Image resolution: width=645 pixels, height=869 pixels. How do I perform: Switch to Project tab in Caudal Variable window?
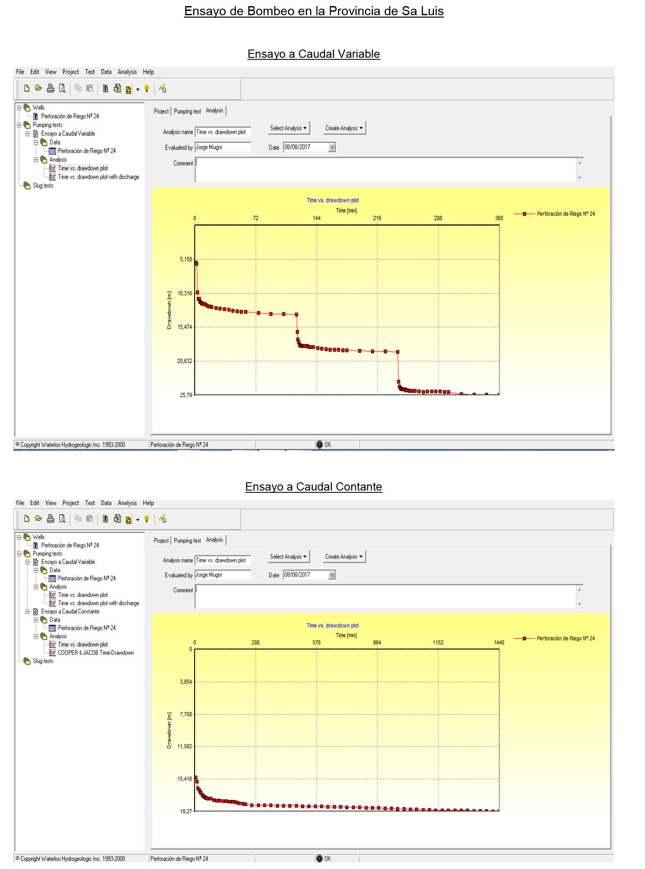click(x=161, y=112)
